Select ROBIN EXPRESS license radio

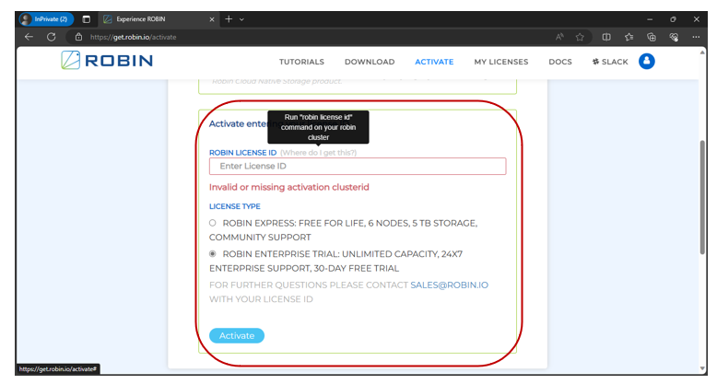point(213,223)
